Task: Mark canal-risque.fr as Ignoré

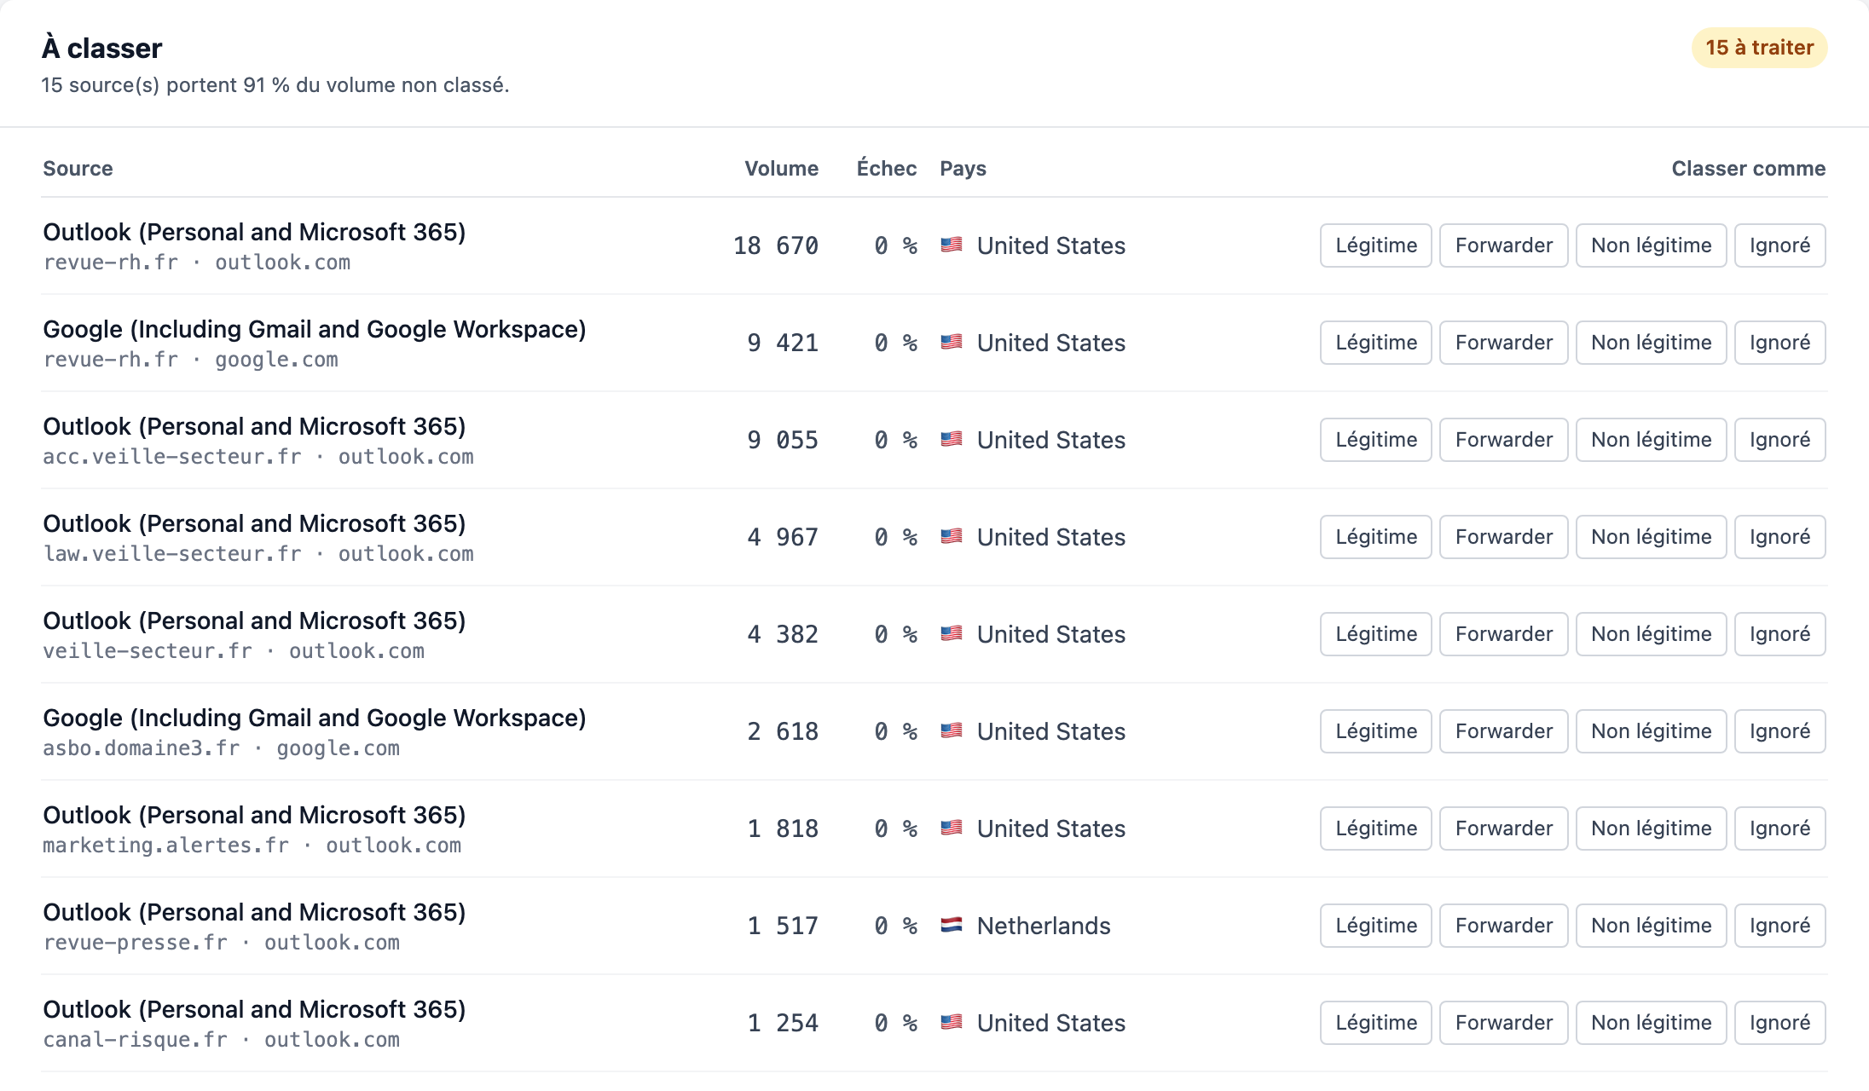Action: pos(1779,1023)
